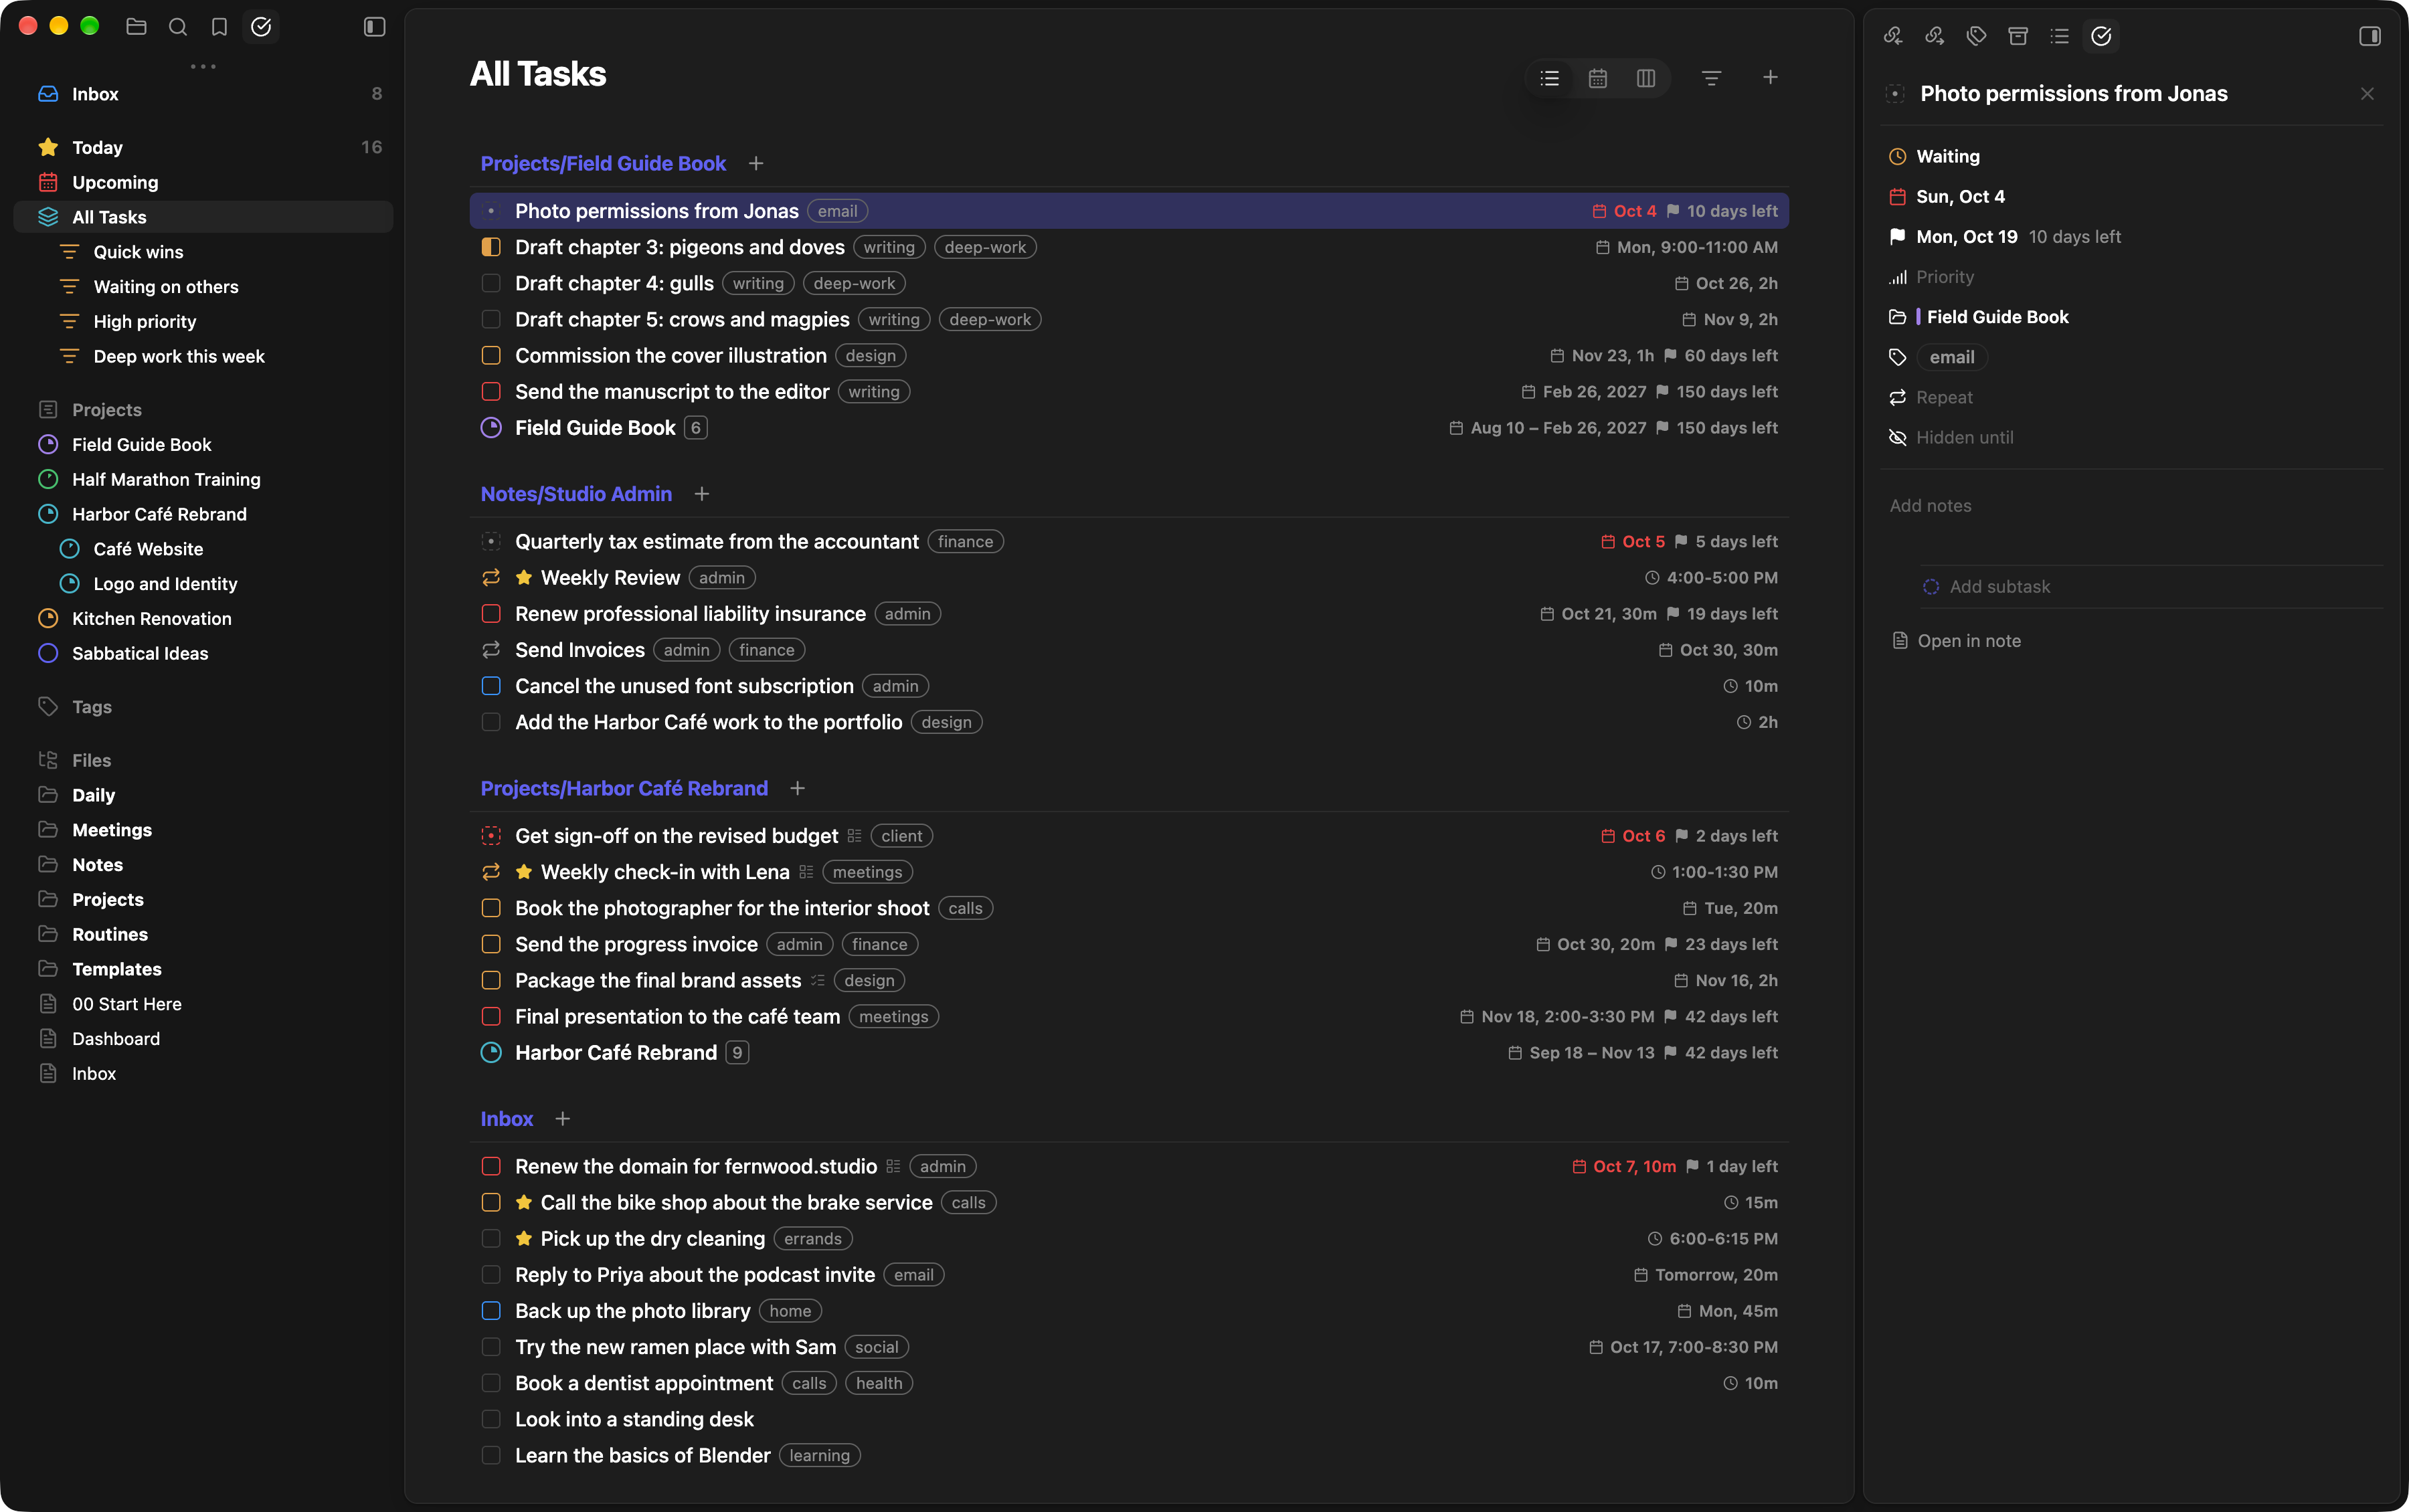Screen dimensions: 2409x1512
Task: Click the search magnifier icon
Action: tap(178, 27)
